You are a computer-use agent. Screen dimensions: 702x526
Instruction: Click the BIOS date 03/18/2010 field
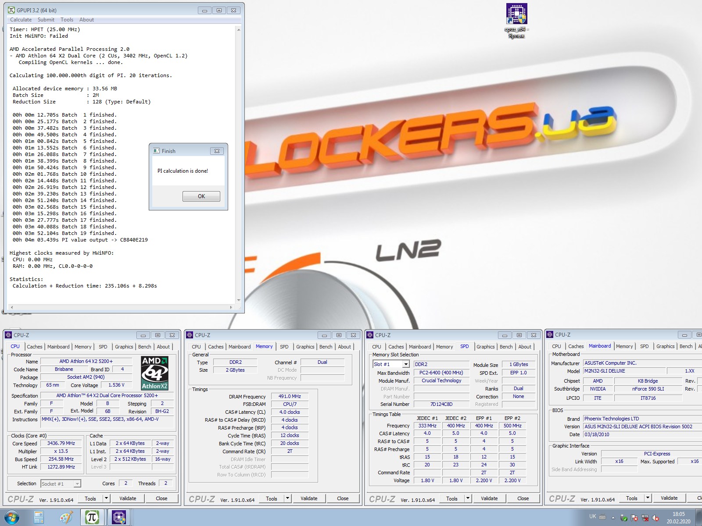coord(642,434)
